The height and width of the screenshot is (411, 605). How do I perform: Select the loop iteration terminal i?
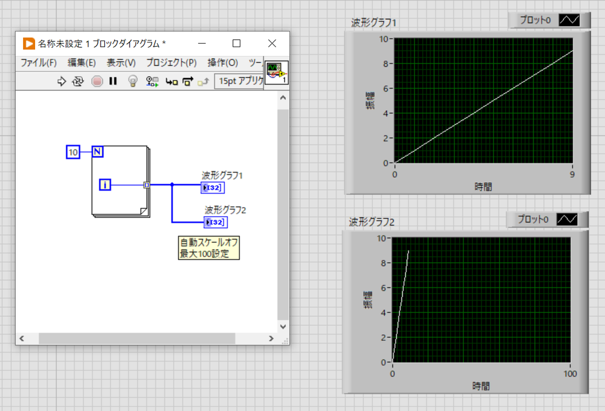coord(105,185)
